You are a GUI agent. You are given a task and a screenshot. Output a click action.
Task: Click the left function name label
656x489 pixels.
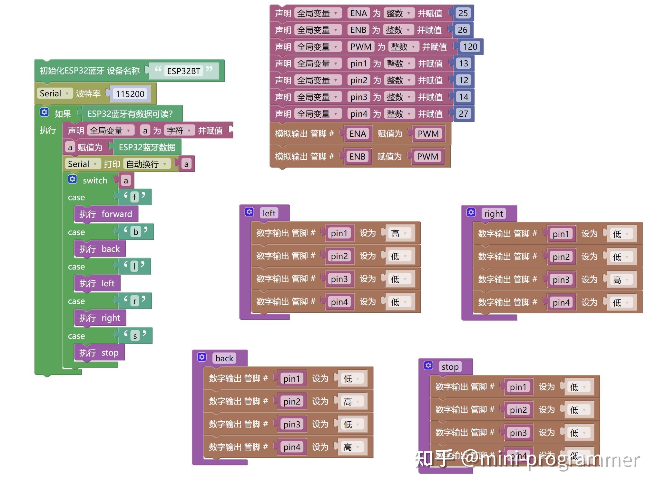pos(269,213)
